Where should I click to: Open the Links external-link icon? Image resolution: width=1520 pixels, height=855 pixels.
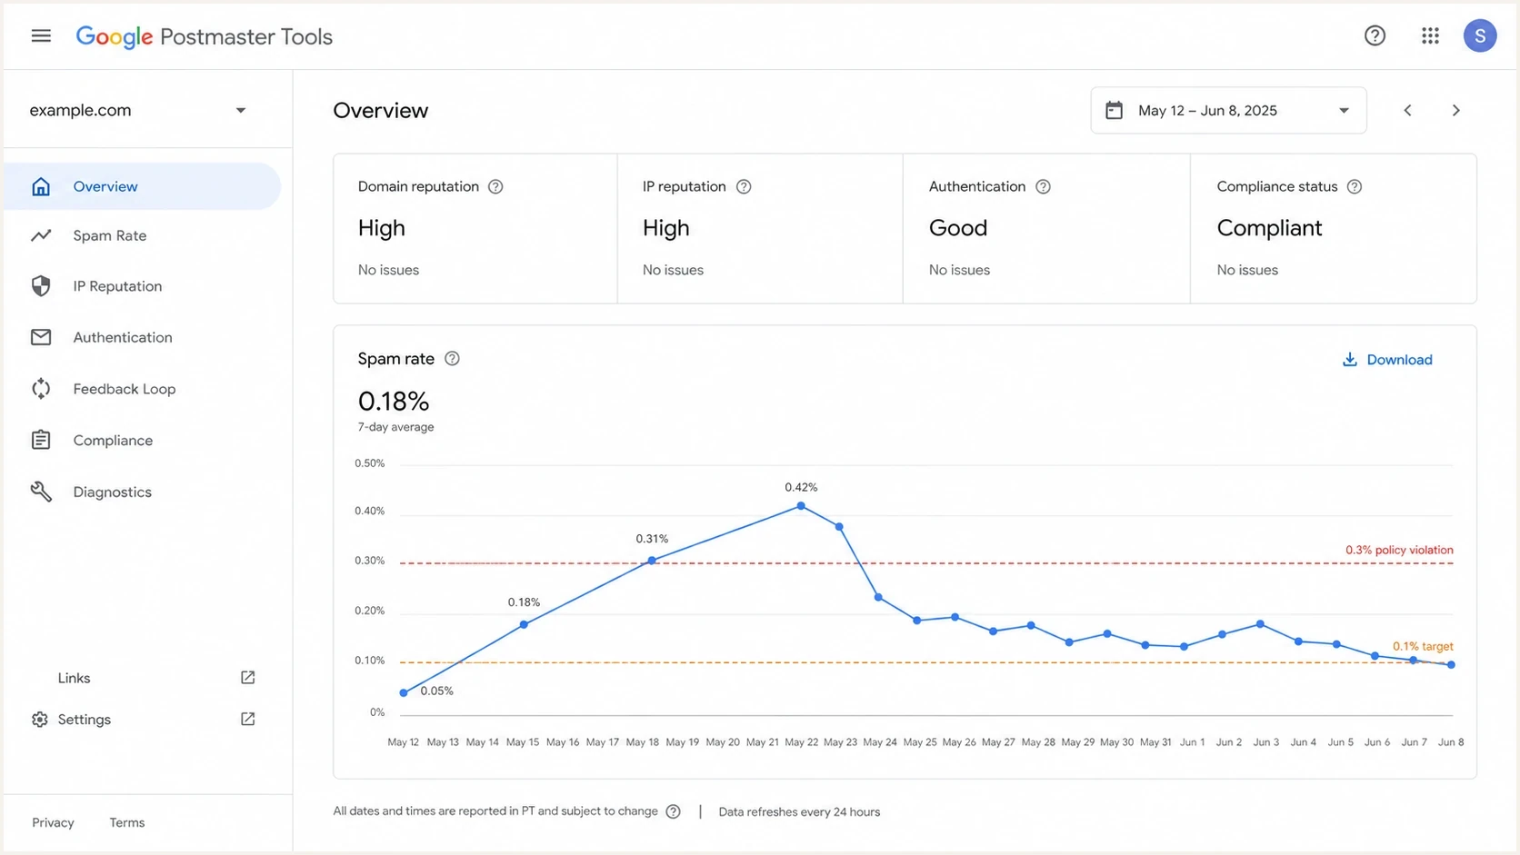(x=247, y=678)
